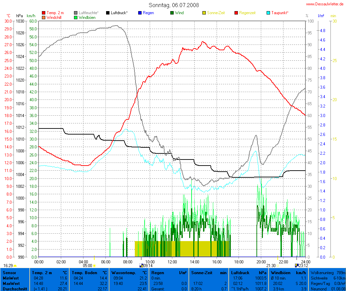Click the red Regenzeit legend swatch
This screenshot has height=291, width=346.
coord(236,13)
